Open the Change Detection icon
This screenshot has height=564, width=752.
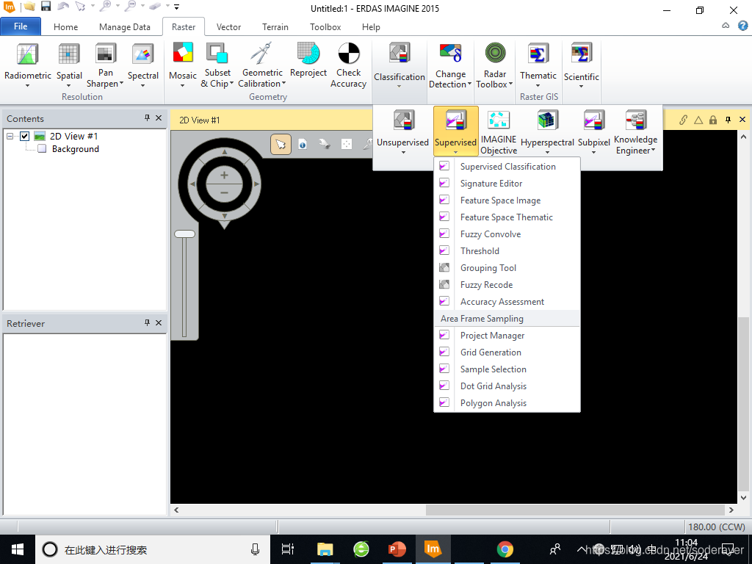pos(450,53)
